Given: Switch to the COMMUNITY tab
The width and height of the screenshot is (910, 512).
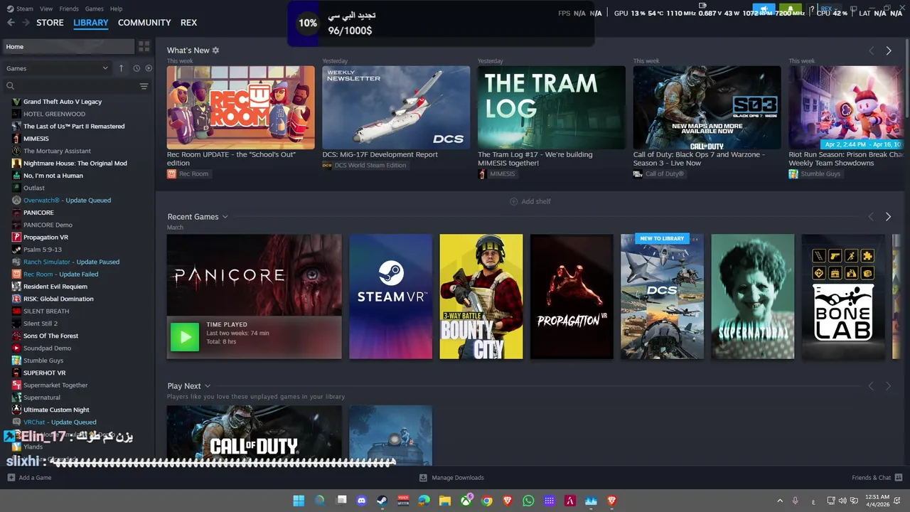Looking at the screenshot, I should click(144, 23).
